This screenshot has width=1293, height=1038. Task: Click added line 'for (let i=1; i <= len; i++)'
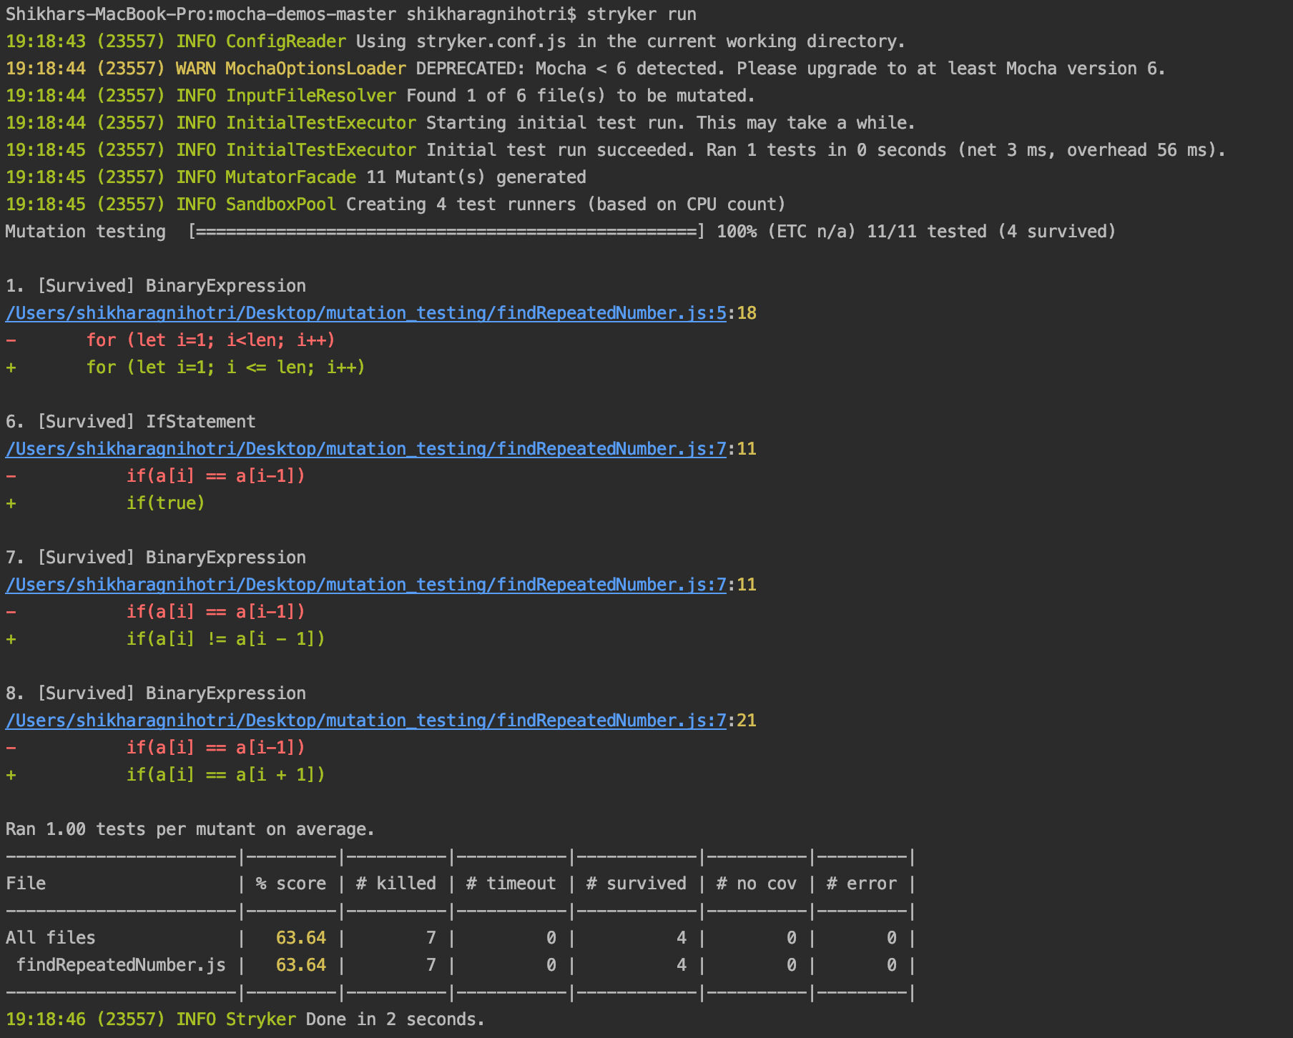226,367
